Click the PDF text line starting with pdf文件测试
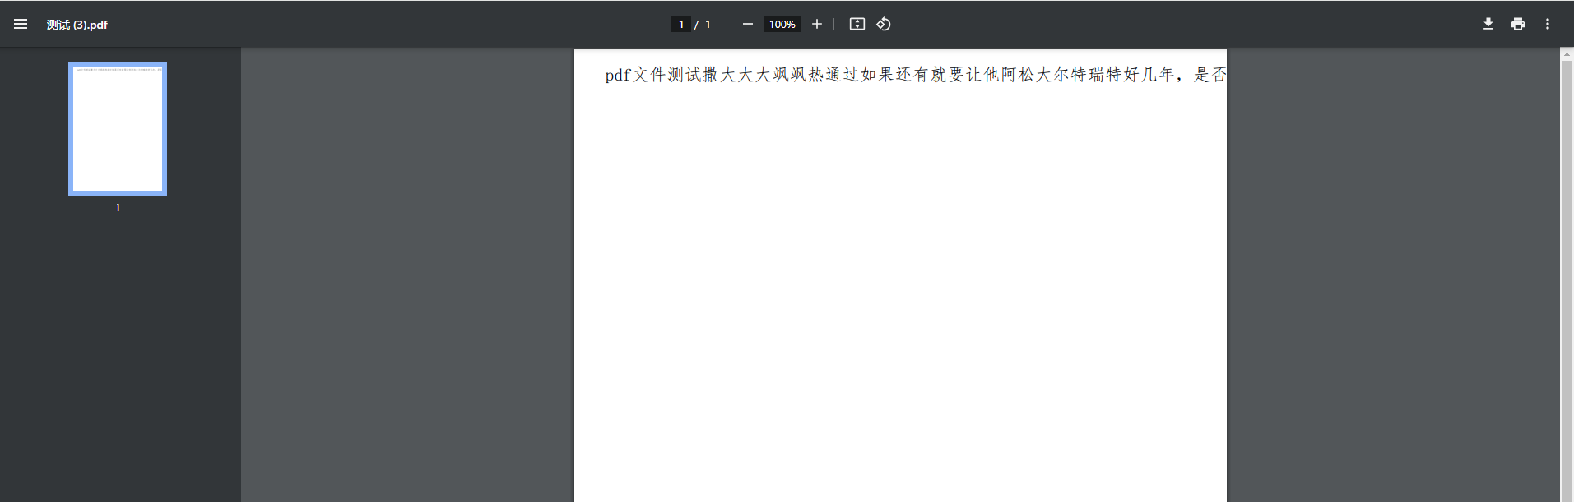Screen dimensions: 1574x502 point(916,75)
